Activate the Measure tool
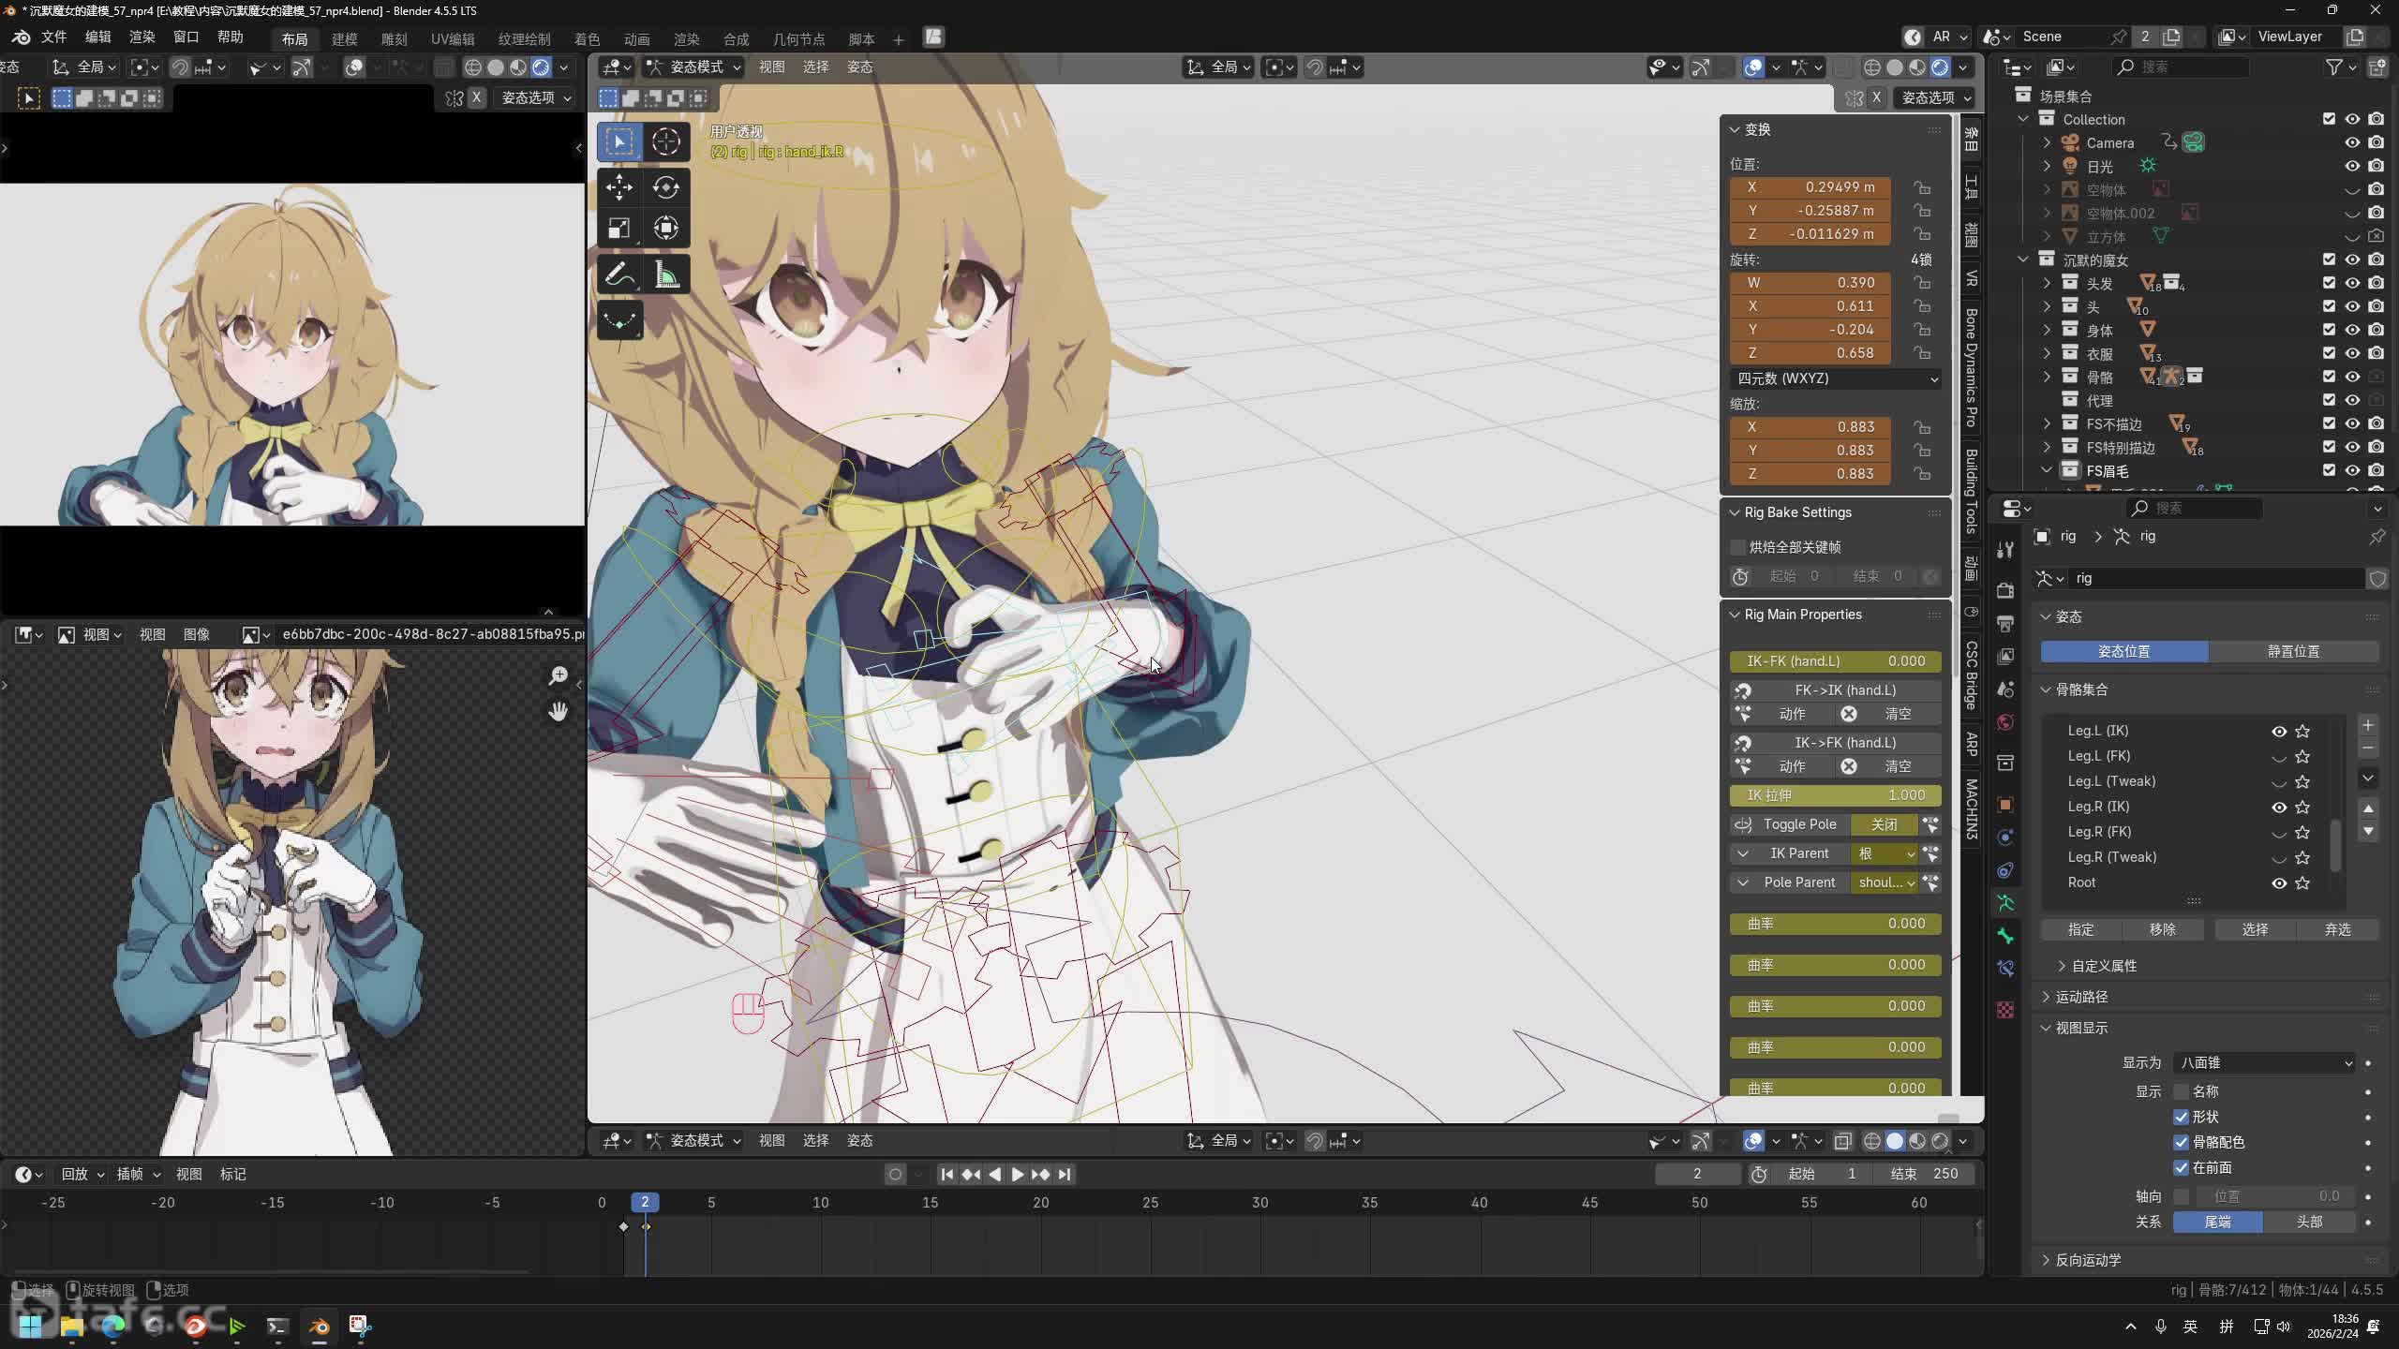The width and height of the screenshot is (2399, 1349). tap(666, 274)
